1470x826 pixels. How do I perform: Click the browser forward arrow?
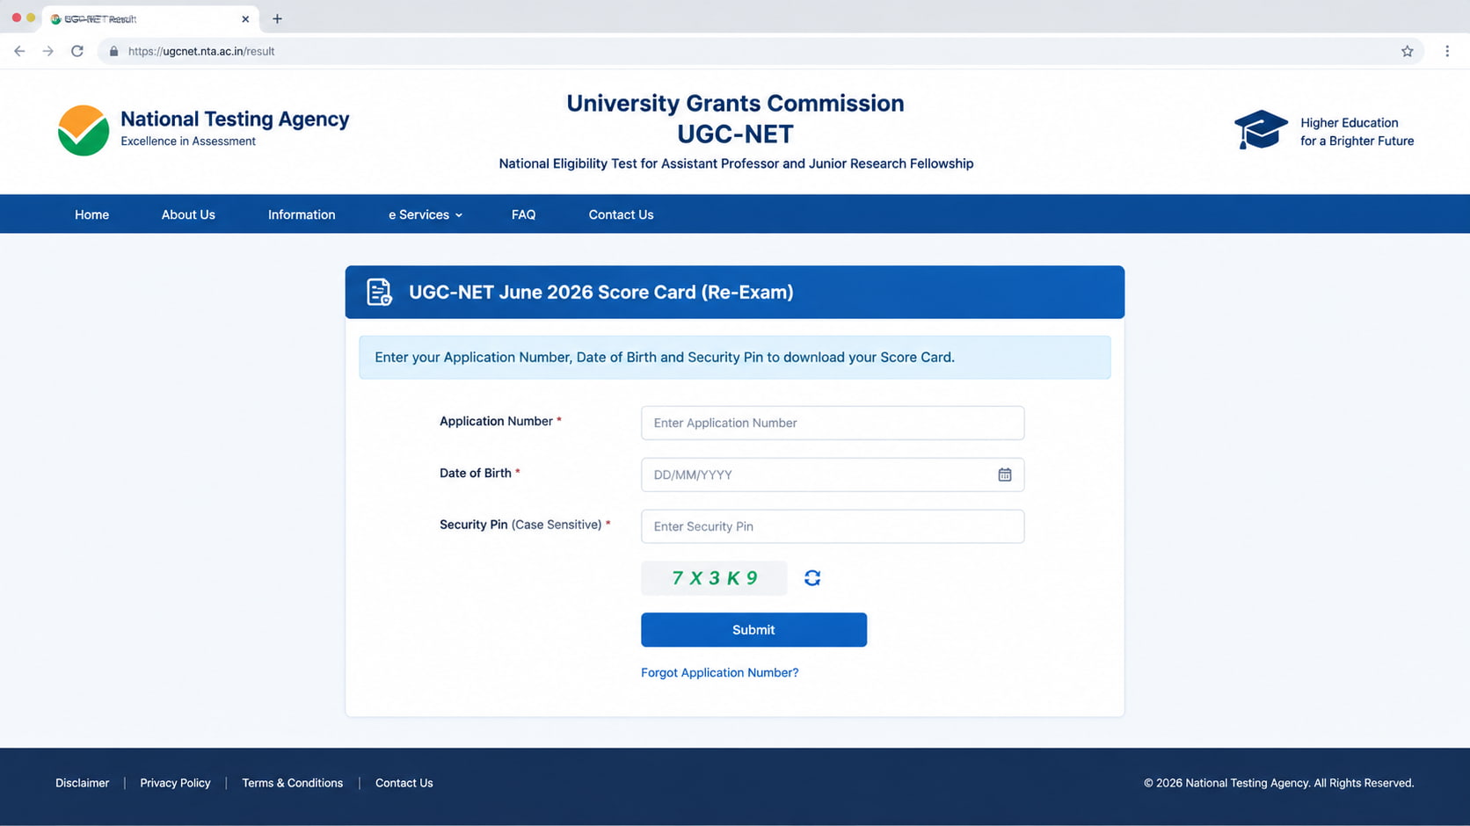coord(48,51)
